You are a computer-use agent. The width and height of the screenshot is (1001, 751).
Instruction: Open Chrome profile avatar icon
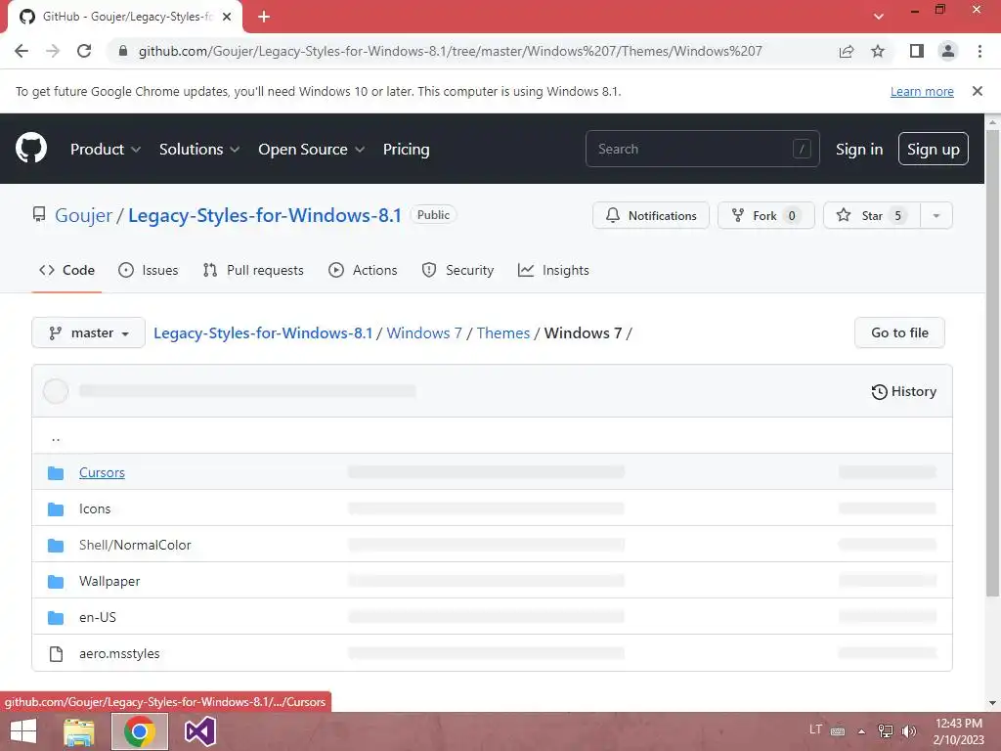coord(948,51)
